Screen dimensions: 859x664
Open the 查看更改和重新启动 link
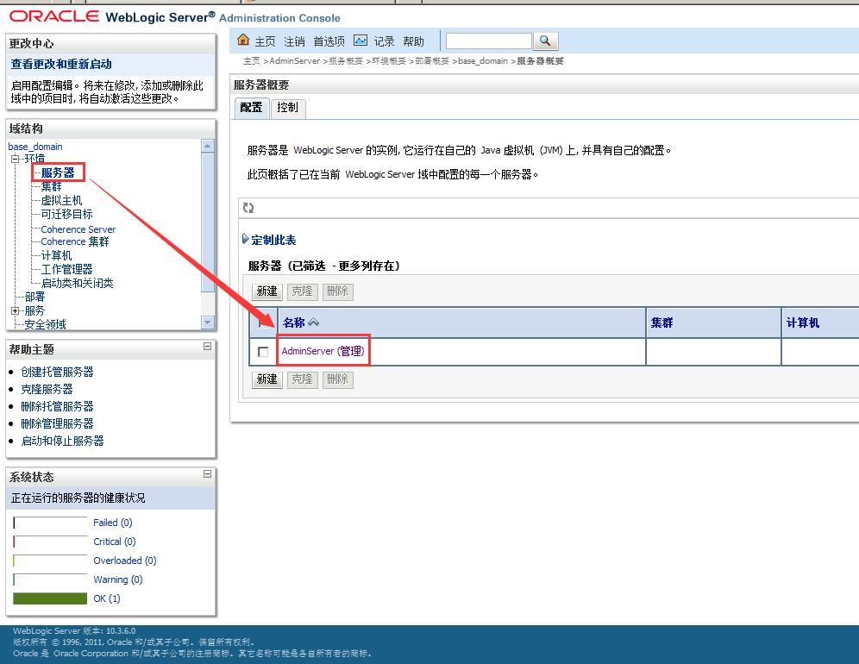click(x=61, y=64)
